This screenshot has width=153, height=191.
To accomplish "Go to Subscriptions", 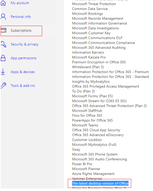I will coord(21,30).
